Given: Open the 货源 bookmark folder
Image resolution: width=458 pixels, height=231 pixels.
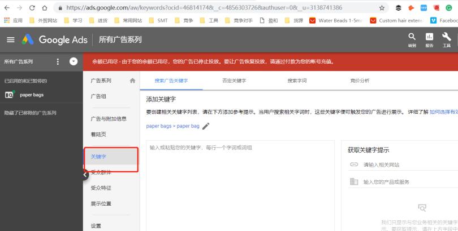Looking at the screenshot, I should click(x=294, y=20).
